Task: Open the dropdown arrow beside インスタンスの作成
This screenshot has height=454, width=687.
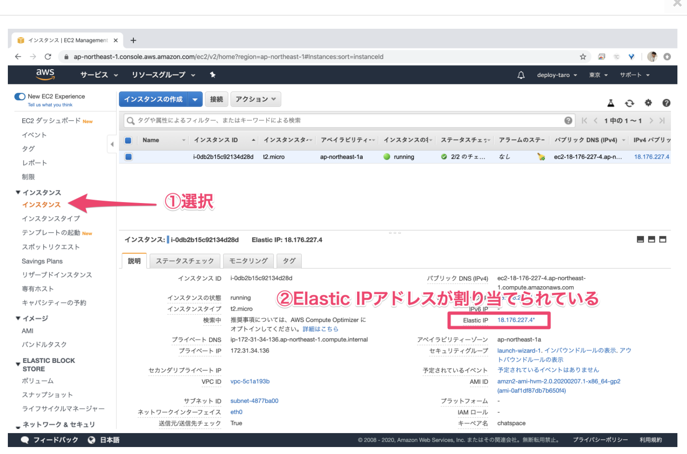Action: 195,99
